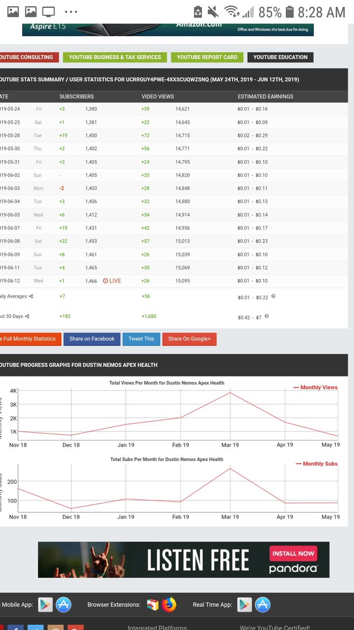View Full Monthly Statistics button
The width and height of the screenshot is (354, 630).
30,339
